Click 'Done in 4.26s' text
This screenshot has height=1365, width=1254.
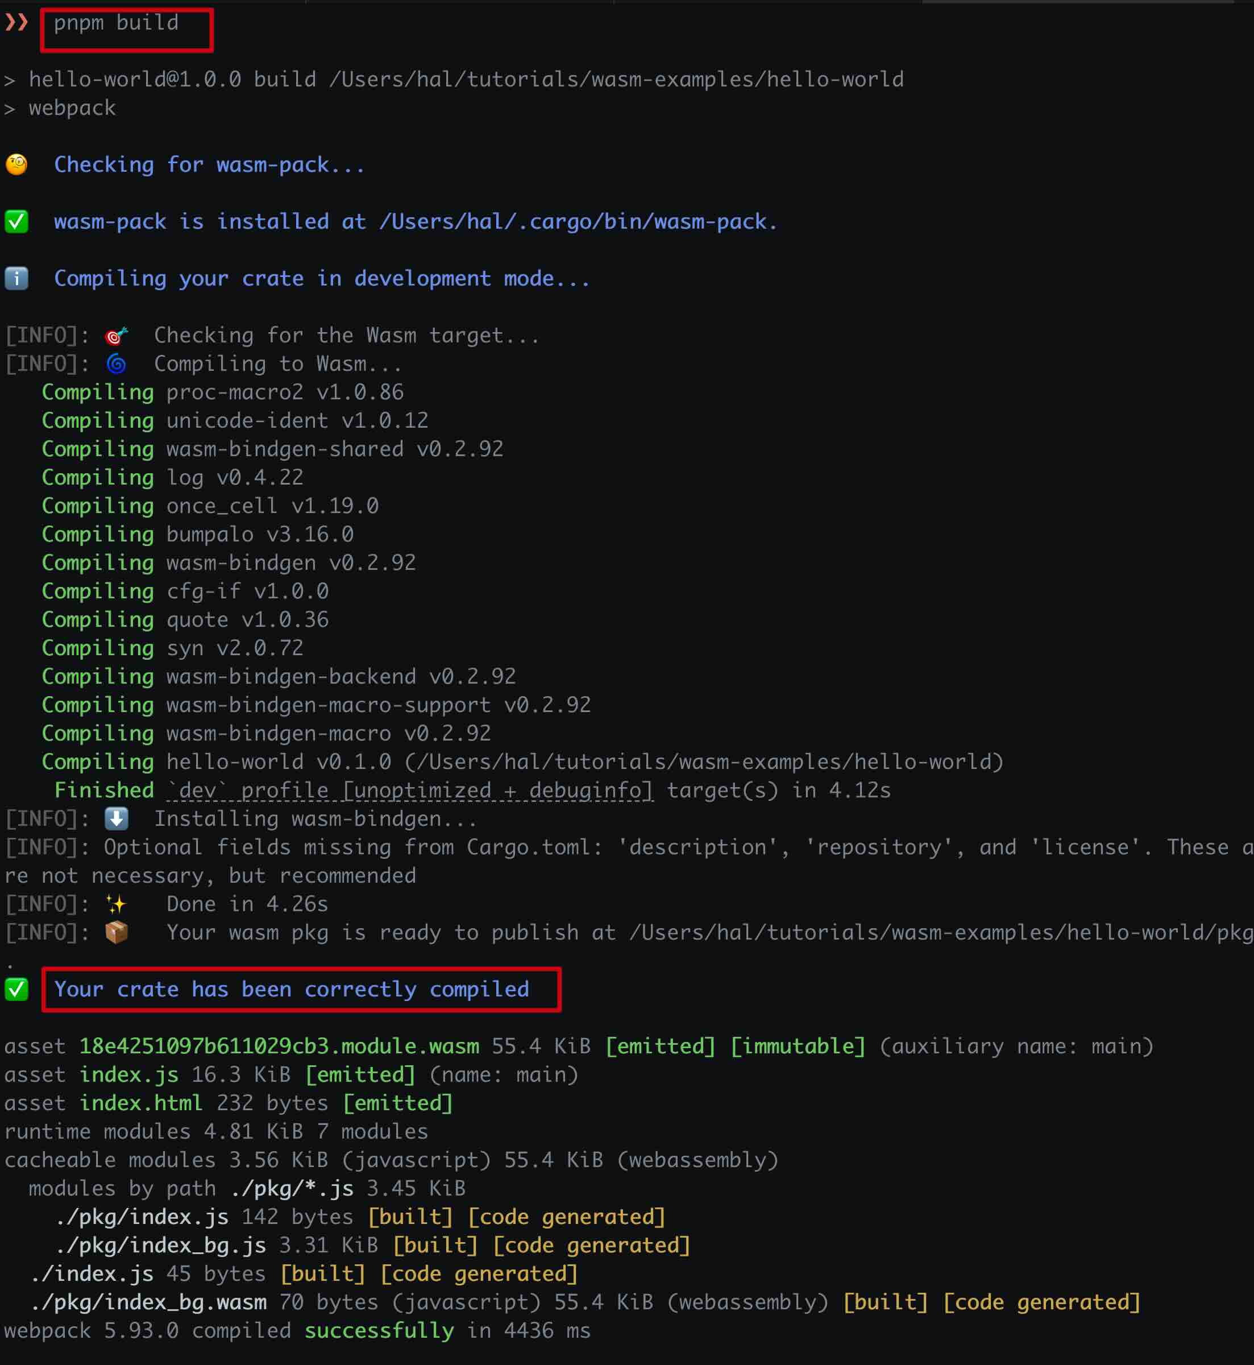point(247,904)
